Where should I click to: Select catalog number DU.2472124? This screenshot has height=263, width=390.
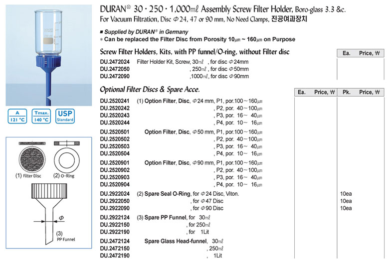coord(115,241)
